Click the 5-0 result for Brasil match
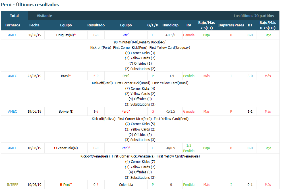Viewport: 282px width, 189px height. 96,76
